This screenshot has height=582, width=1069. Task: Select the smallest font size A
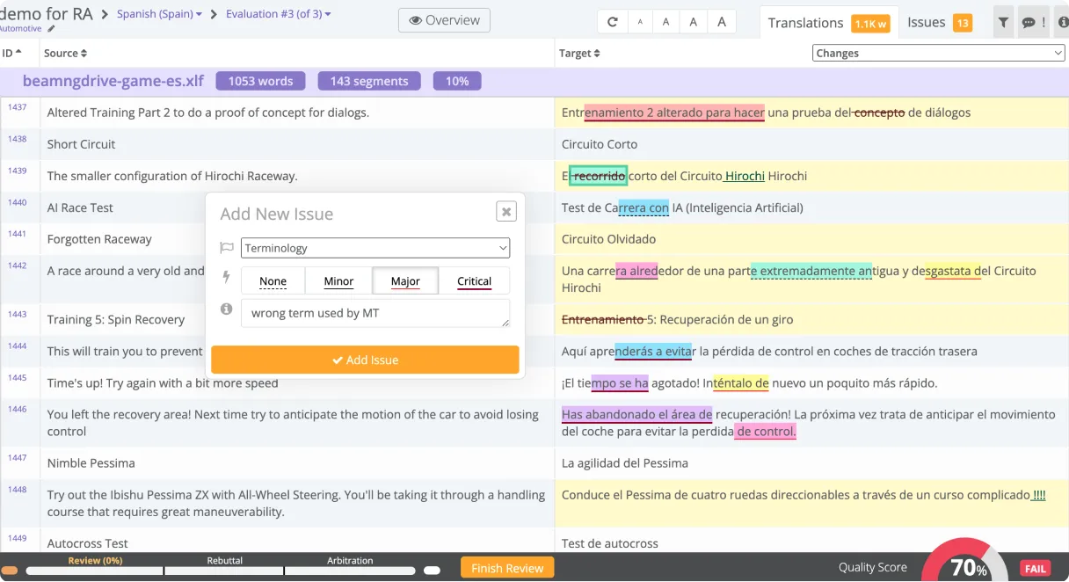click(640, 22)
